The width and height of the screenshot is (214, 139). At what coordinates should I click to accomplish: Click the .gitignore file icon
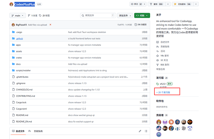[x=13, y=83]
